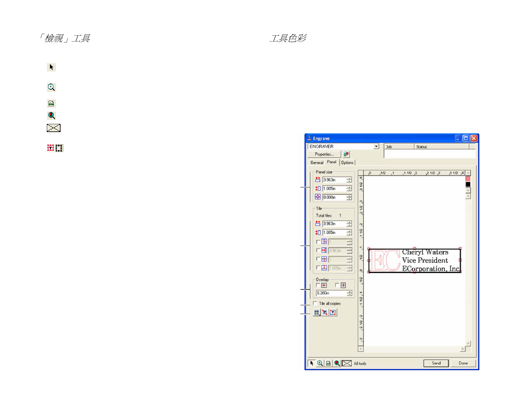Click the red-green magnifier in Engrave dialog toolbar

(x=337, y=363)
